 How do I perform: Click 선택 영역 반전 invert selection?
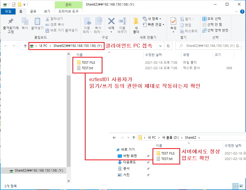click(215, 31)
